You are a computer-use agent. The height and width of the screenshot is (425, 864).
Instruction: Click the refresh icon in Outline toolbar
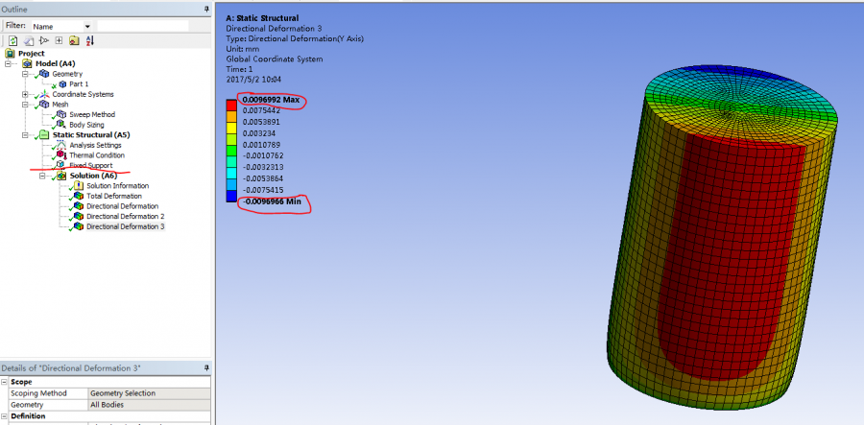coord(12,40)
